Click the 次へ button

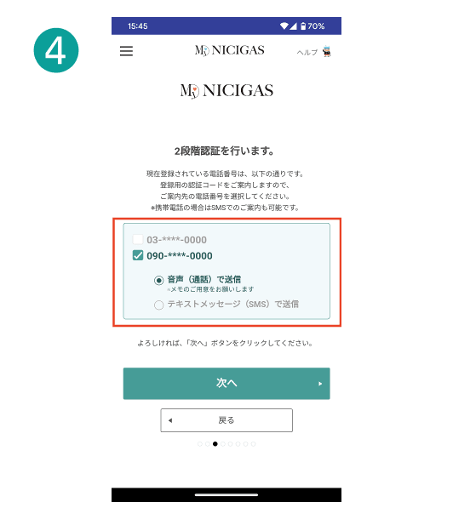pos(226,383)
